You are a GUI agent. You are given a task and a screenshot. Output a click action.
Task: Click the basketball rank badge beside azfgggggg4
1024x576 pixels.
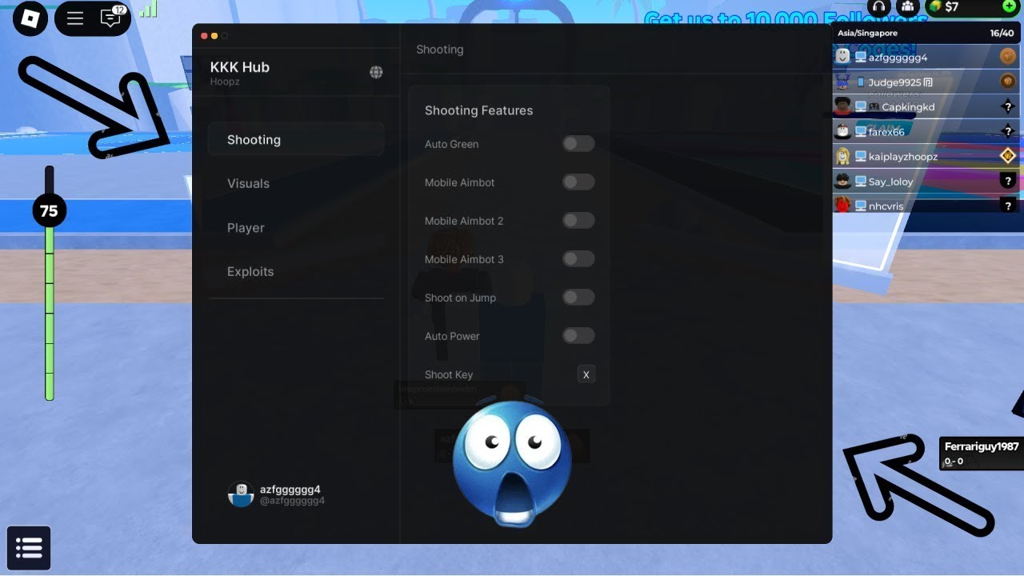click(x=1008, y=56)
